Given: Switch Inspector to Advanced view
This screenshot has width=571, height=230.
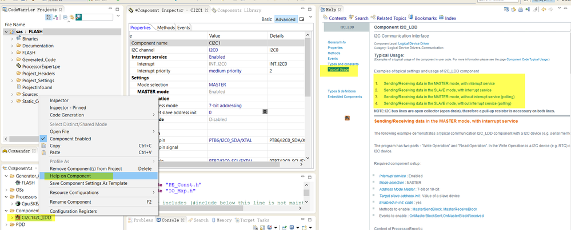Looking at the screenshot, I should pyautogui.click(x=286, y=19).
